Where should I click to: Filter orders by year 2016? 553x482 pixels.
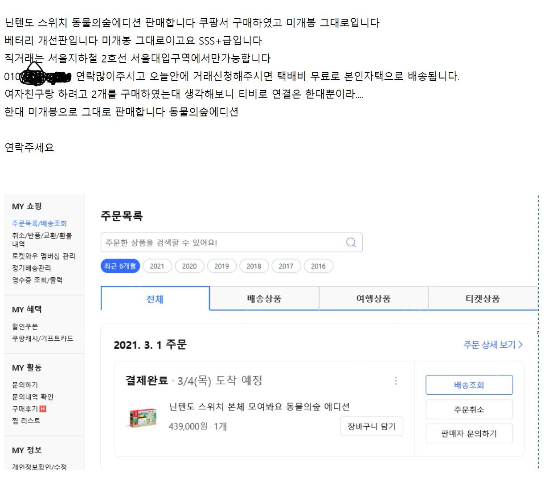[318, 266]
